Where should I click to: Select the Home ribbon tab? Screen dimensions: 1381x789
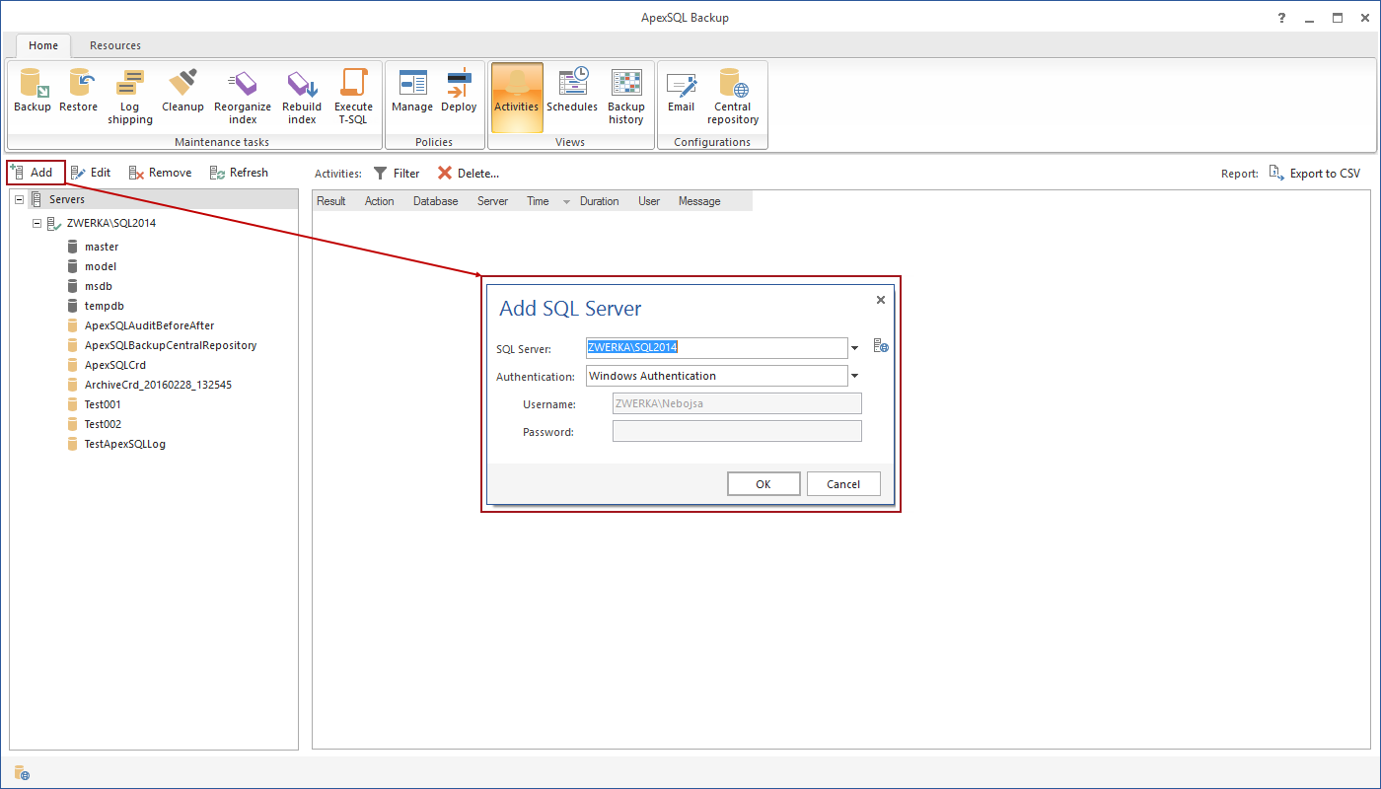click(x=43, y=45)
